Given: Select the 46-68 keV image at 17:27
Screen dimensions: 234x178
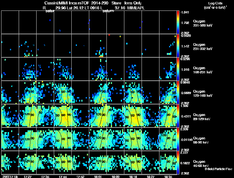Looking at the screenshot, I should (28, 163).
